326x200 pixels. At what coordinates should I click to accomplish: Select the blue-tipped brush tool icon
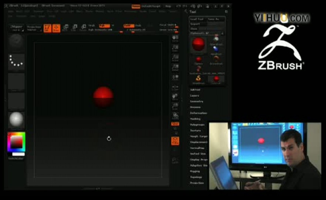pos(216,50)
